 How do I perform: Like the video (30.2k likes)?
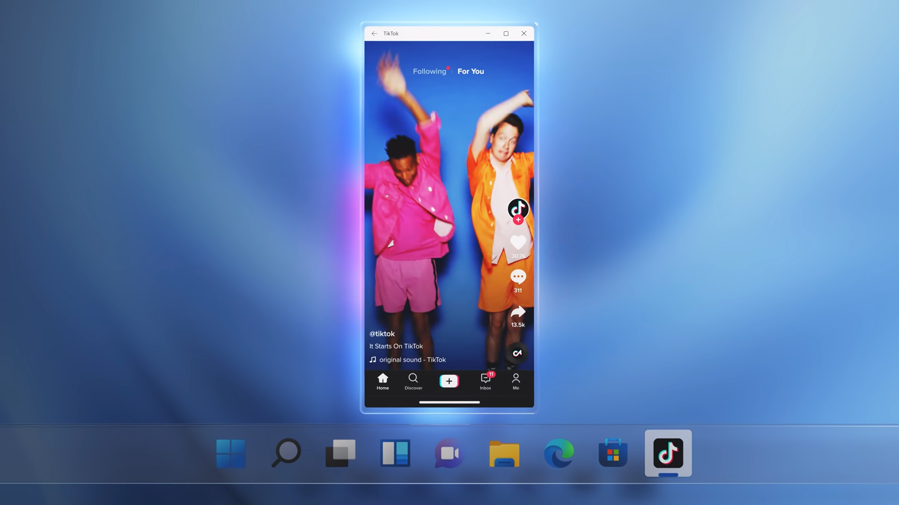point(517,242)
